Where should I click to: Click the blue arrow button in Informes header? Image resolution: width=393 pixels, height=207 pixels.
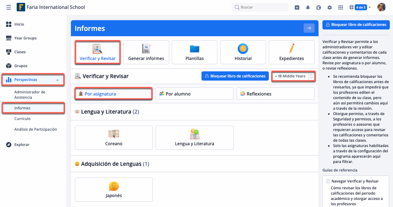pyautogui.click(x=309, y=28)
